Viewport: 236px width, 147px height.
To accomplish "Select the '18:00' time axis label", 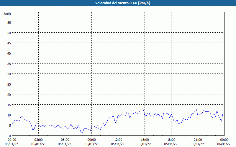I will [x=171, y=140].
